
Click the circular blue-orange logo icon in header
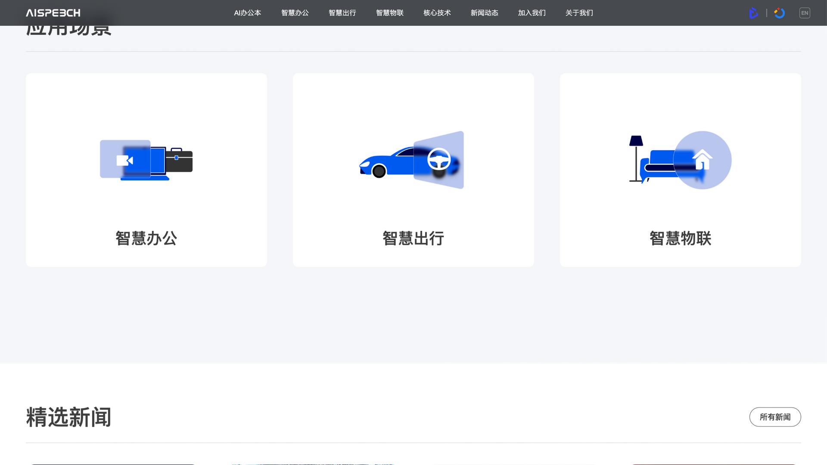pos(779,13)
